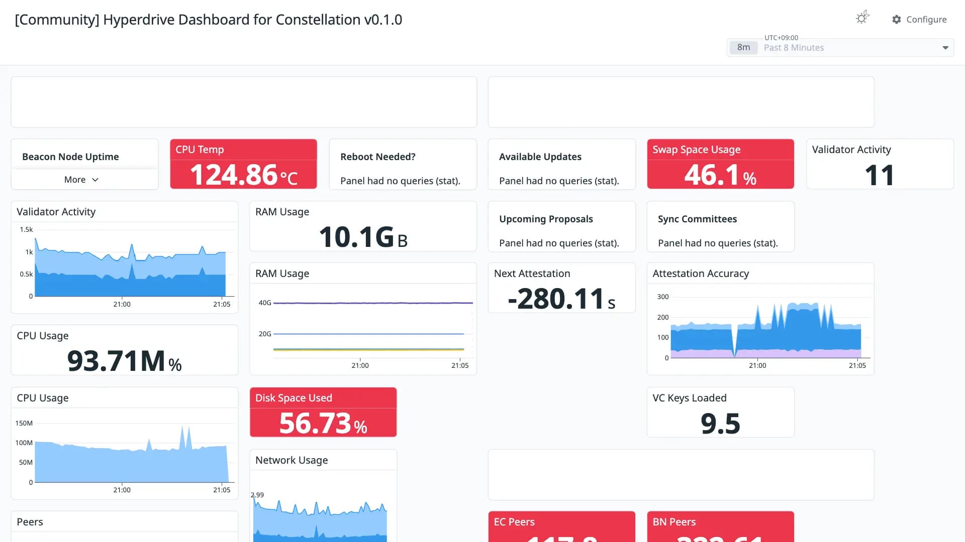Click the Reboot Needed? panel title

[378, 157]
